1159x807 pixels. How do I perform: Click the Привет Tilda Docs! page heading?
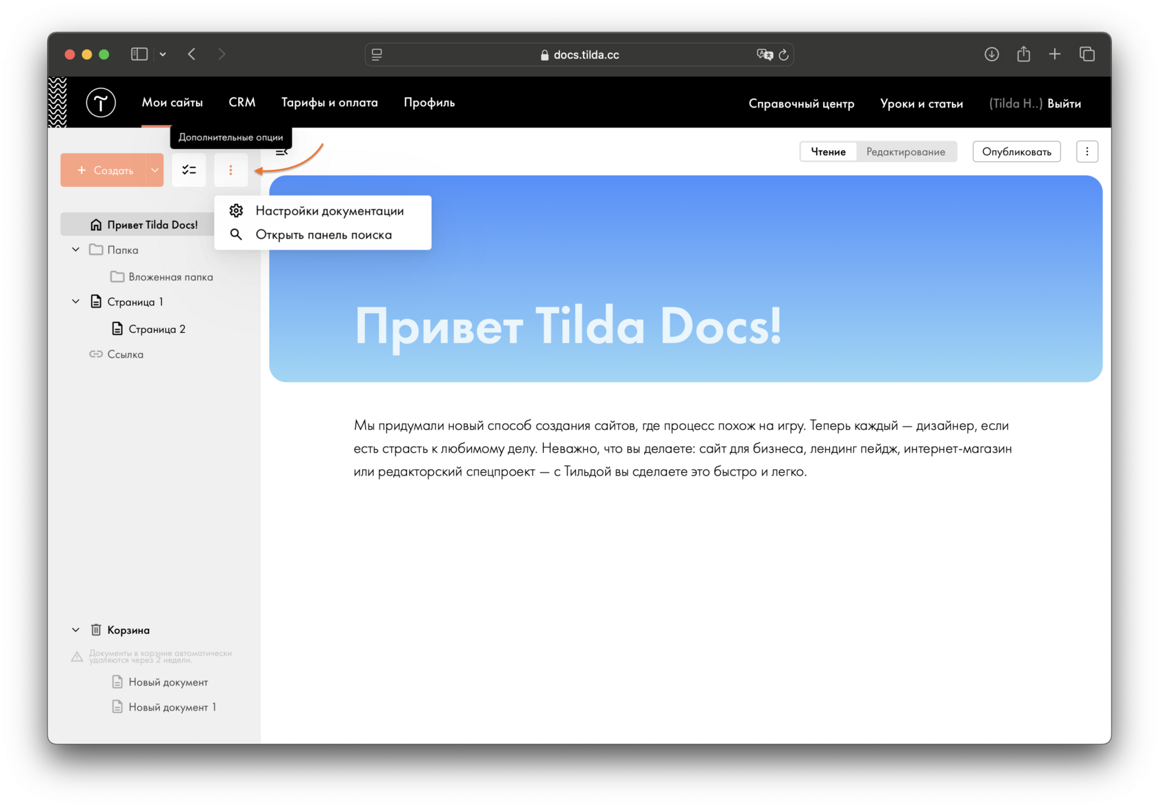(x=568, y=326)
